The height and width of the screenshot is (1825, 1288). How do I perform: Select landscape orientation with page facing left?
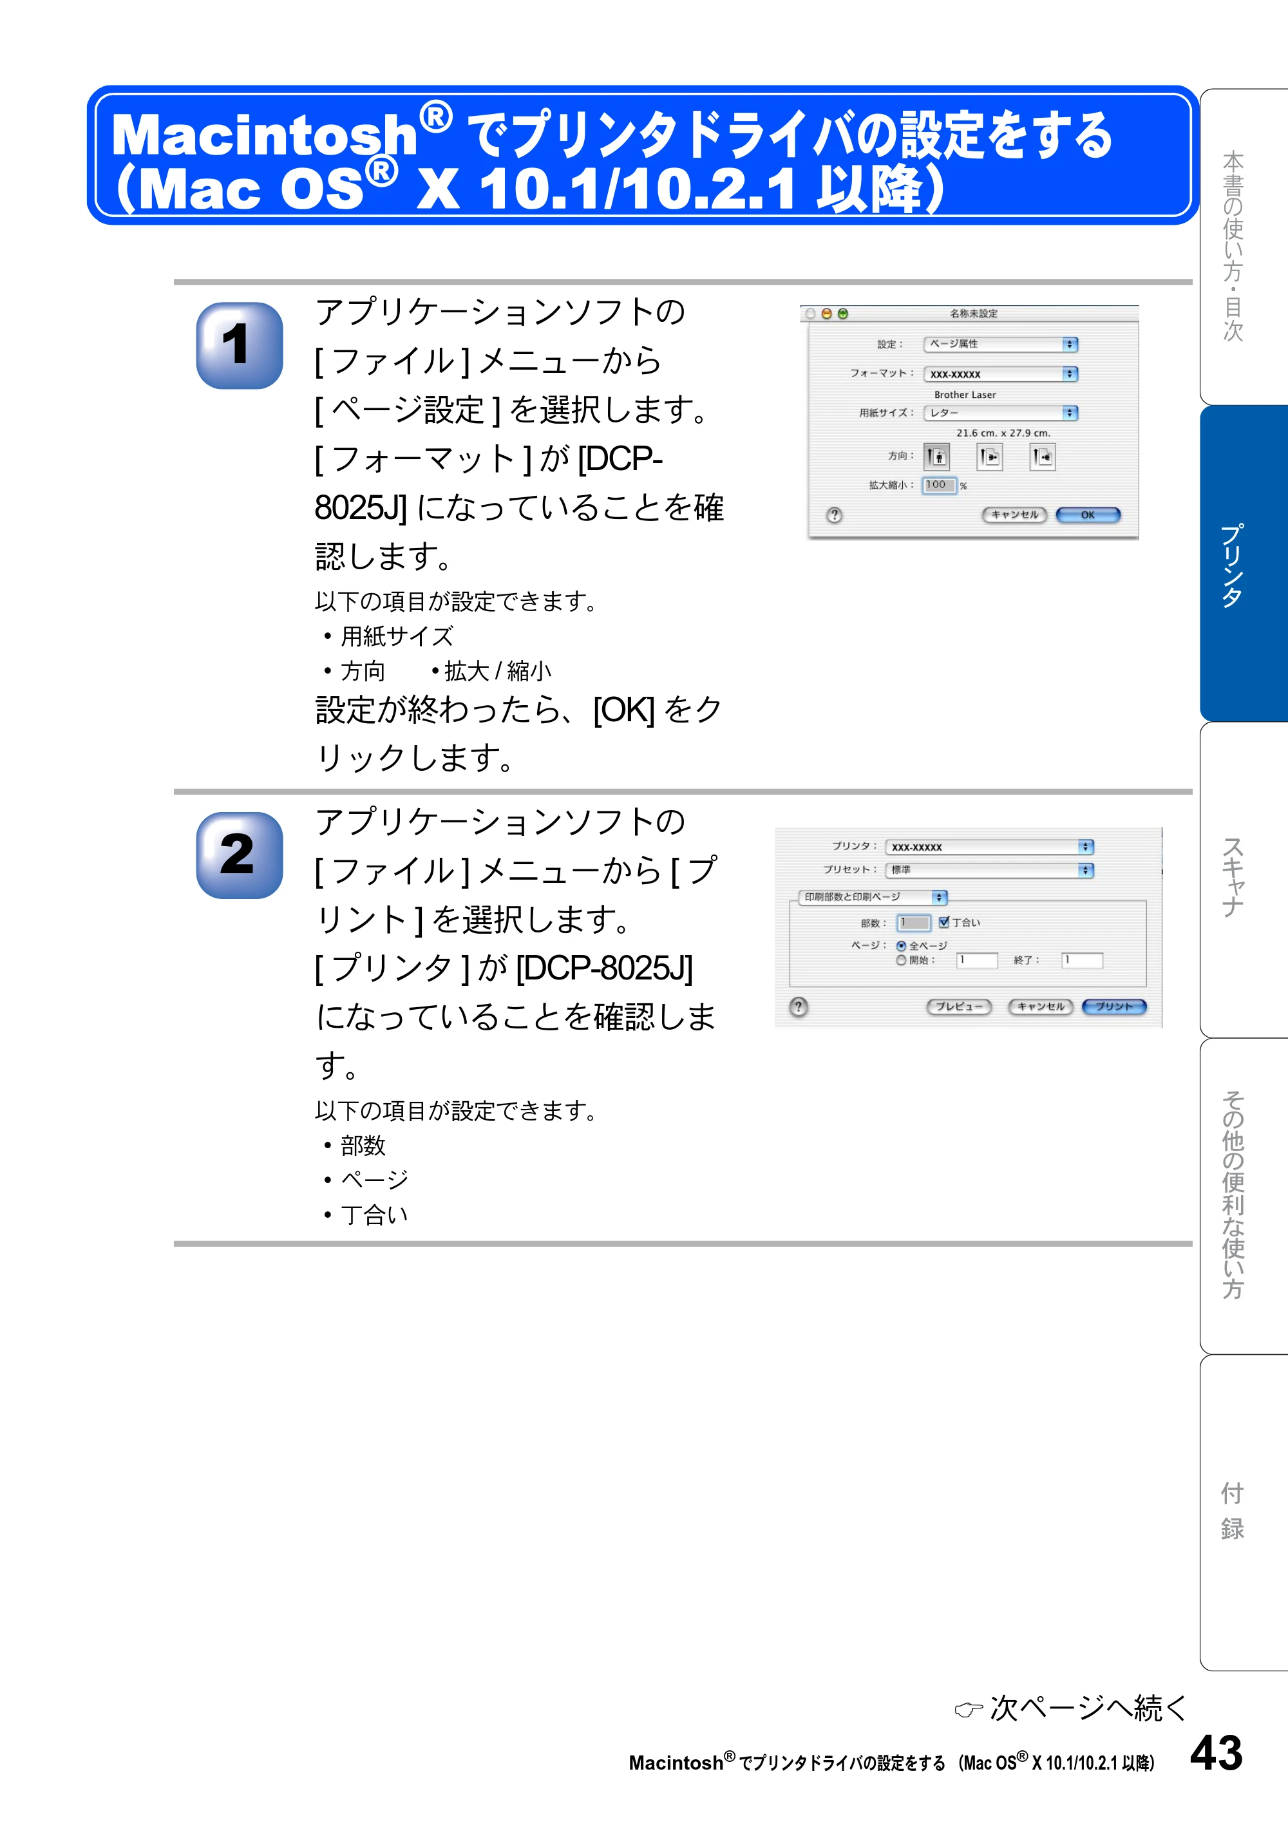(x=1043, y=456)
